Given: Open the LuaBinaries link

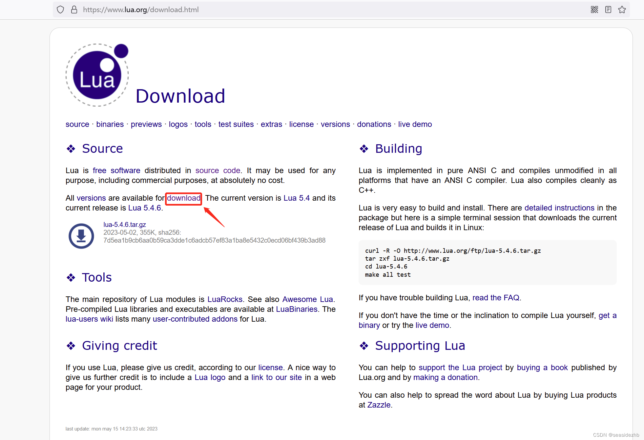Looking at the screenshot, I should (297, 309).
